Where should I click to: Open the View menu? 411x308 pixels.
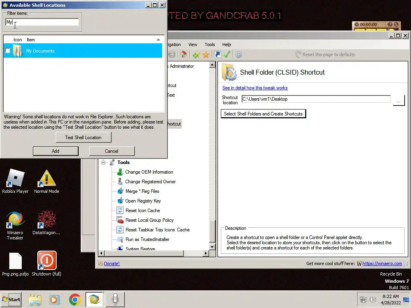[x=193, y=45]
